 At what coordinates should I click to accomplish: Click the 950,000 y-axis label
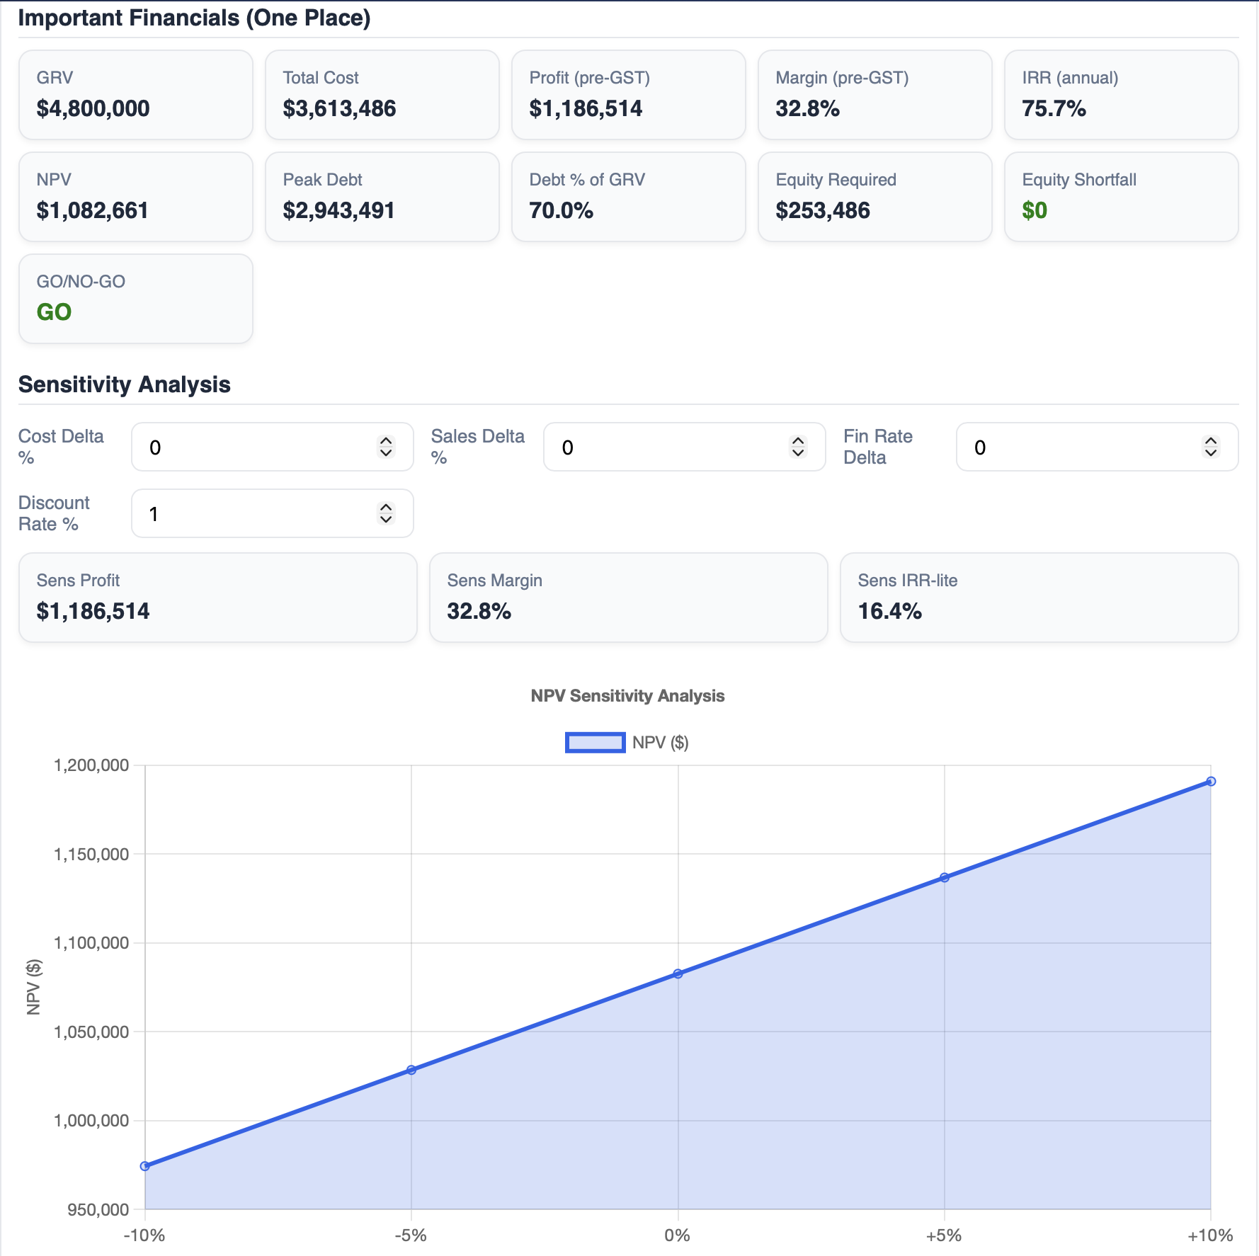[x=98, y=1209]
